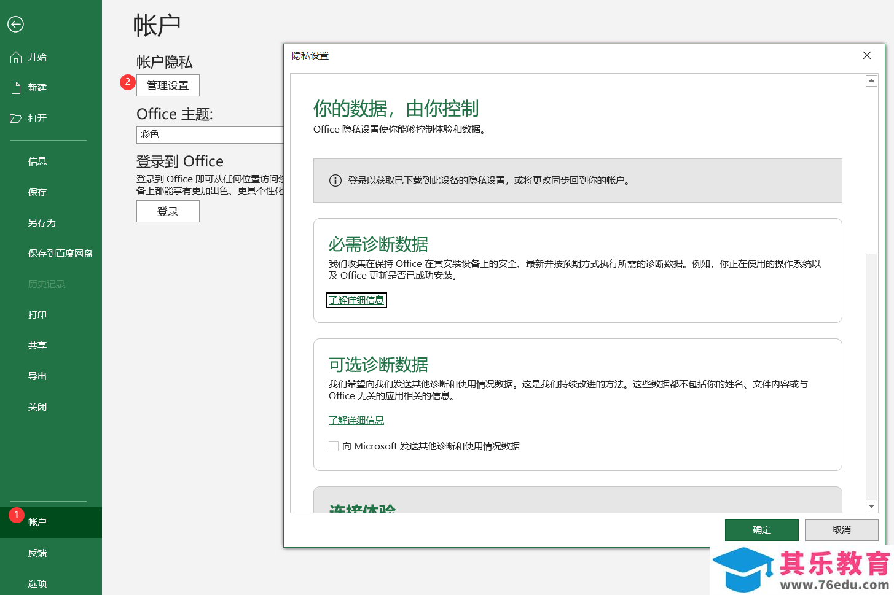Click the info circle icon in the sign-in banner
The image size is (894, 595).
pos(335,181)
